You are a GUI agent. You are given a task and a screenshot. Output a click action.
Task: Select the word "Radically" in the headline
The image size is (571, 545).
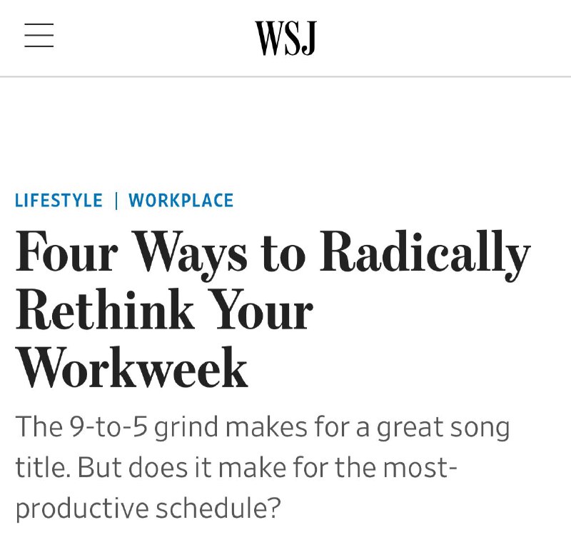(x=425, y=254)
